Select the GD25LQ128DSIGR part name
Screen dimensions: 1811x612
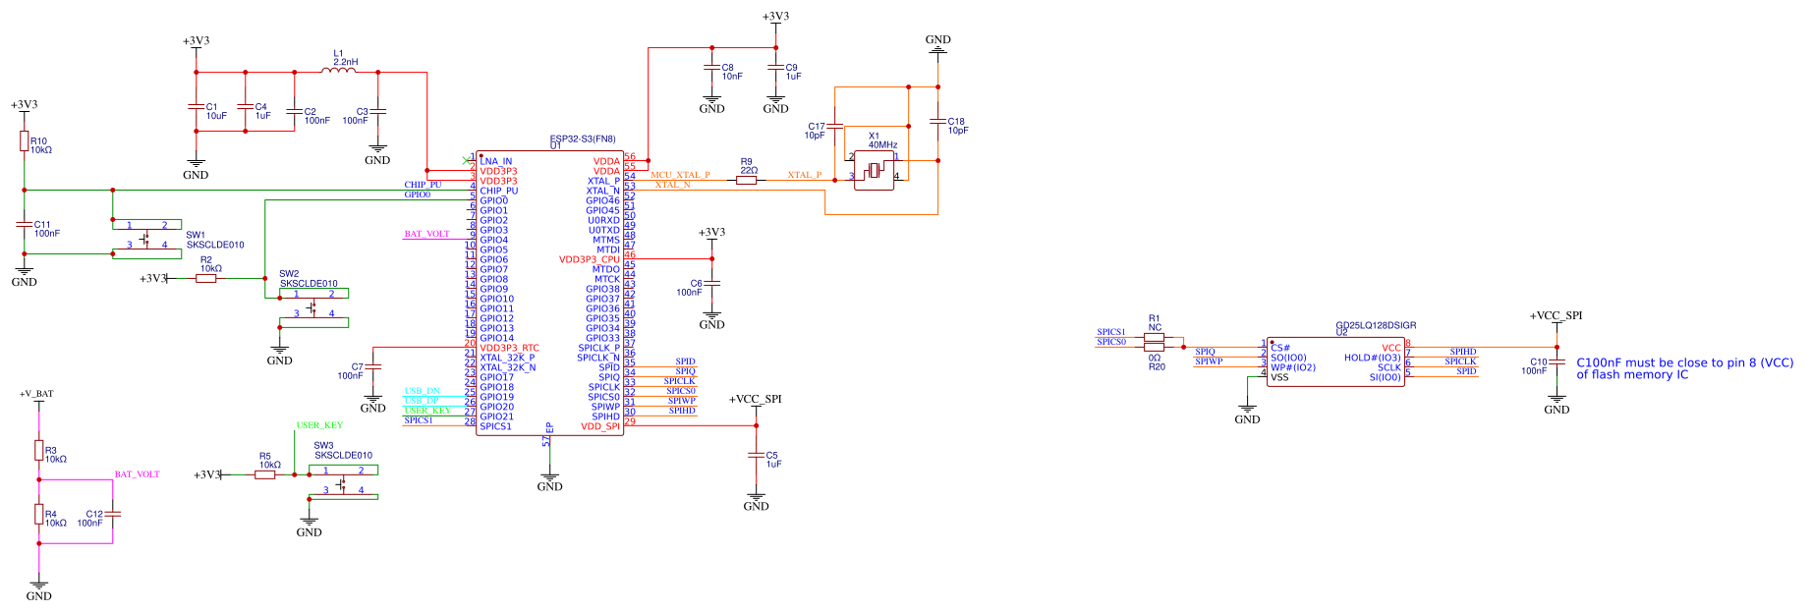[x=1376, y=325]
